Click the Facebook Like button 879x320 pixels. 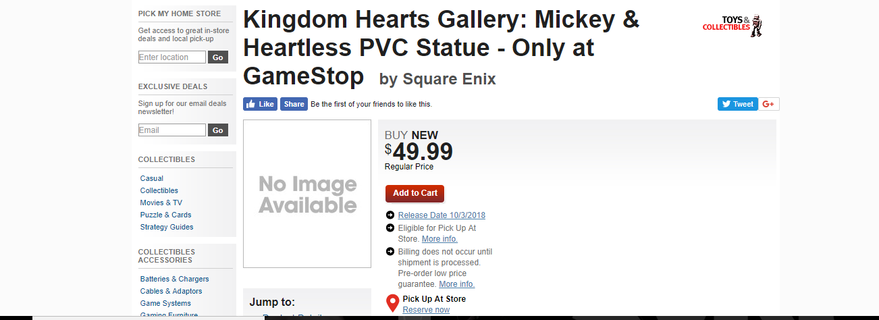(261, 104)
